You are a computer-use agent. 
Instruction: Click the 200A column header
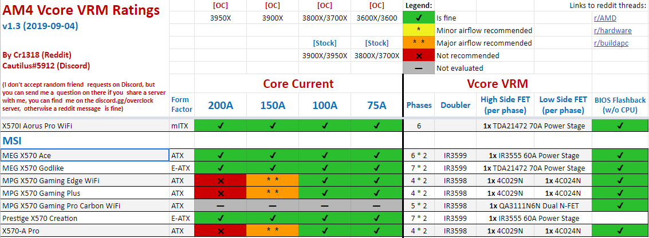click(x=221, y=106)
